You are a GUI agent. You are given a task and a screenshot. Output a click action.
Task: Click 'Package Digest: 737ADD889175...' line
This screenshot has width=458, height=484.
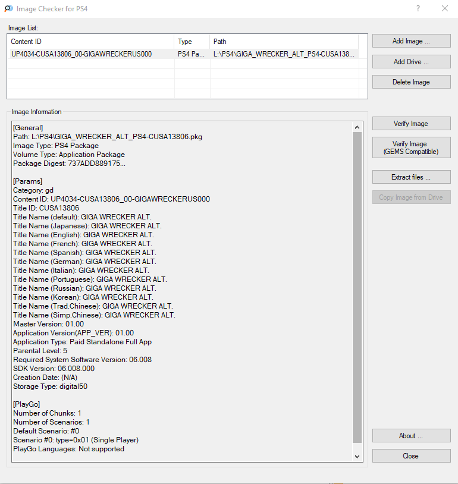pyautogui.click(x=69, y=164)
